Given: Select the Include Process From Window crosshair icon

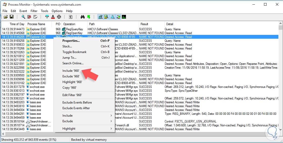Looking at the screenshot, I should pos(59,17).
